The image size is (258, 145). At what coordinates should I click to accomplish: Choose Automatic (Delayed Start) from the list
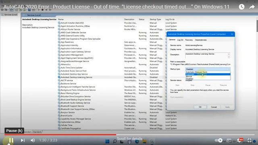[x=208, y=72]
